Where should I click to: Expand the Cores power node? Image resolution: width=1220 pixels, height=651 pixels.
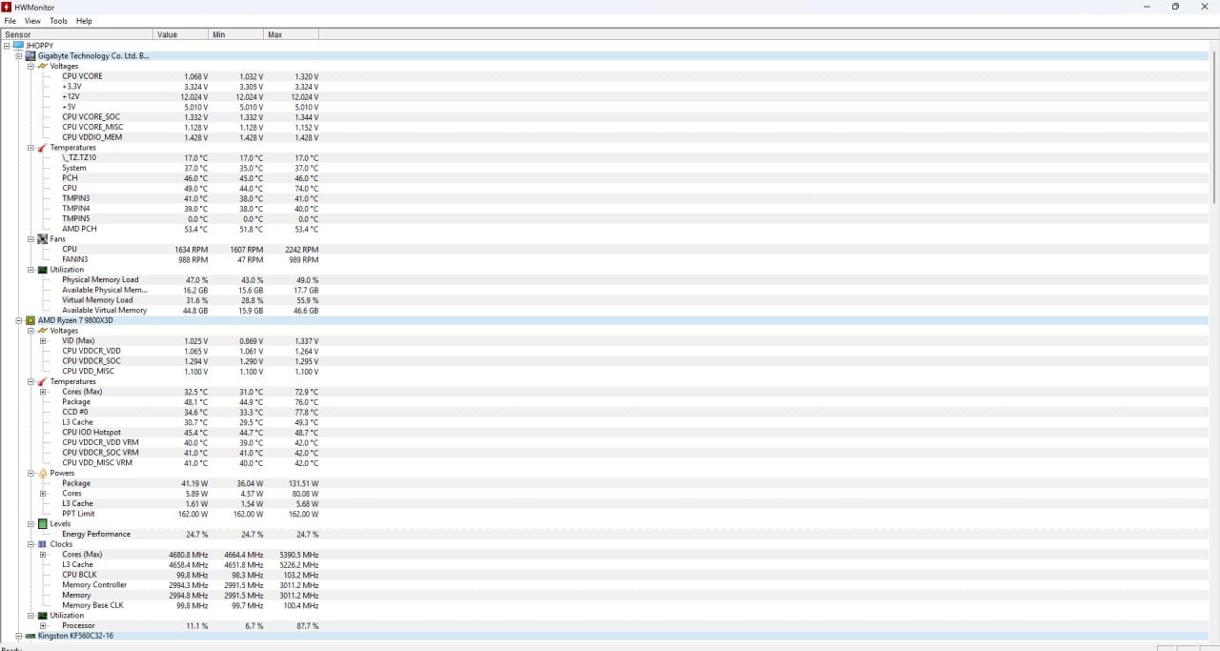[x=43, y=494]
